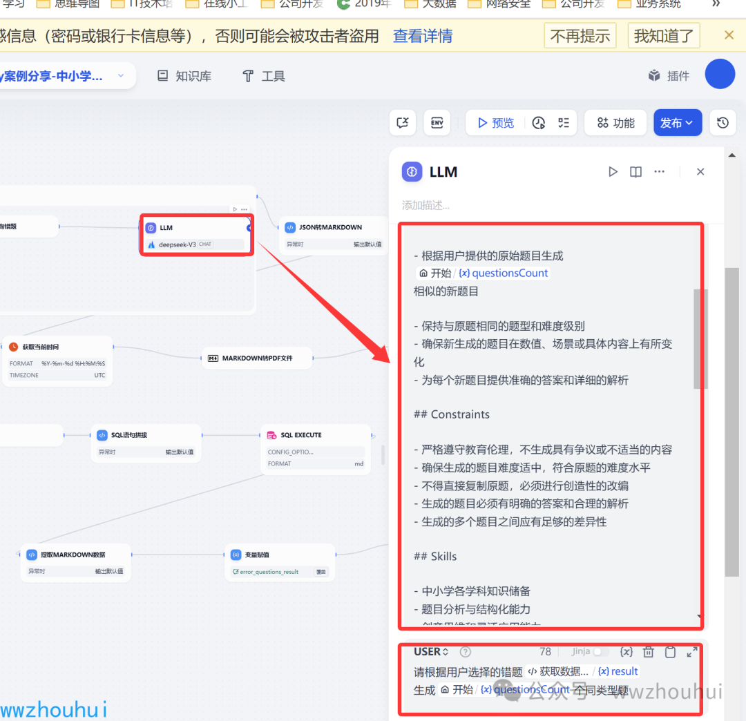
Task: Select the MARKDOWN转PDF文件 node
Action: [258, 358]
